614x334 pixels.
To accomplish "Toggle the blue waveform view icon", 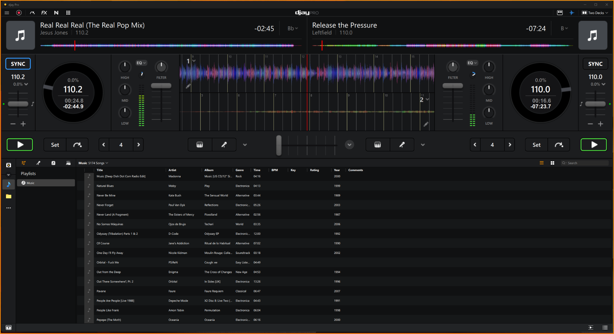I will (x=572, y=13).
